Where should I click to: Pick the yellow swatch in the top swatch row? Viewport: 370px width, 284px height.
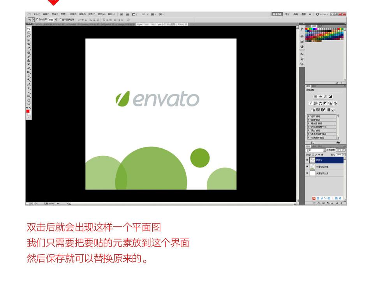308,29
